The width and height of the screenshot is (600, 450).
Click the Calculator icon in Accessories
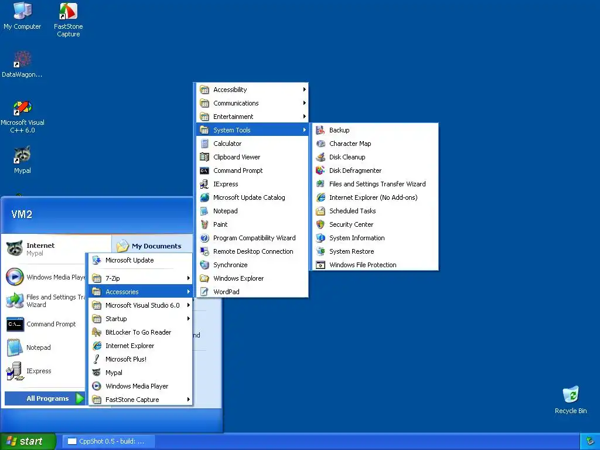(x=204, y=144)
